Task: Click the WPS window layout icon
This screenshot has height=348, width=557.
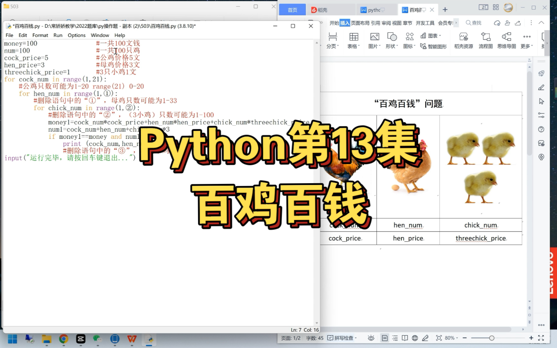Action: (483, 7)
